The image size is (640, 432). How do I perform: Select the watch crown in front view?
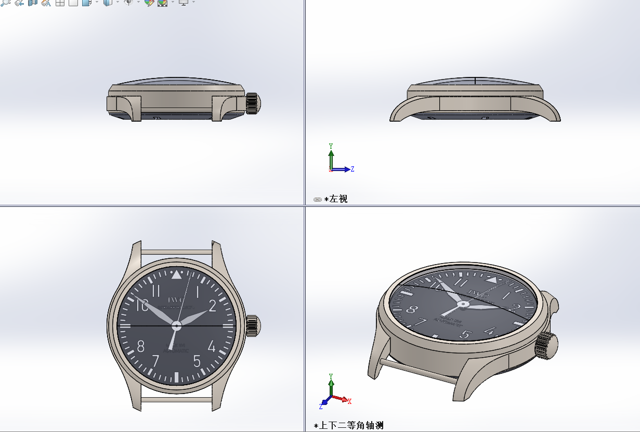pos(253,325)
